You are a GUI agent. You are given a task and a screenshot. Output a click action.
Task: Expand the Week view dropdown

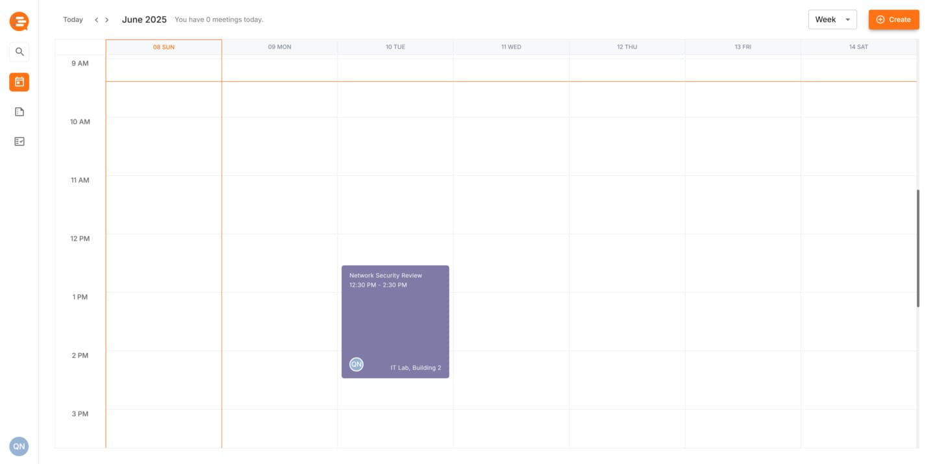click(x=832, y=19)
